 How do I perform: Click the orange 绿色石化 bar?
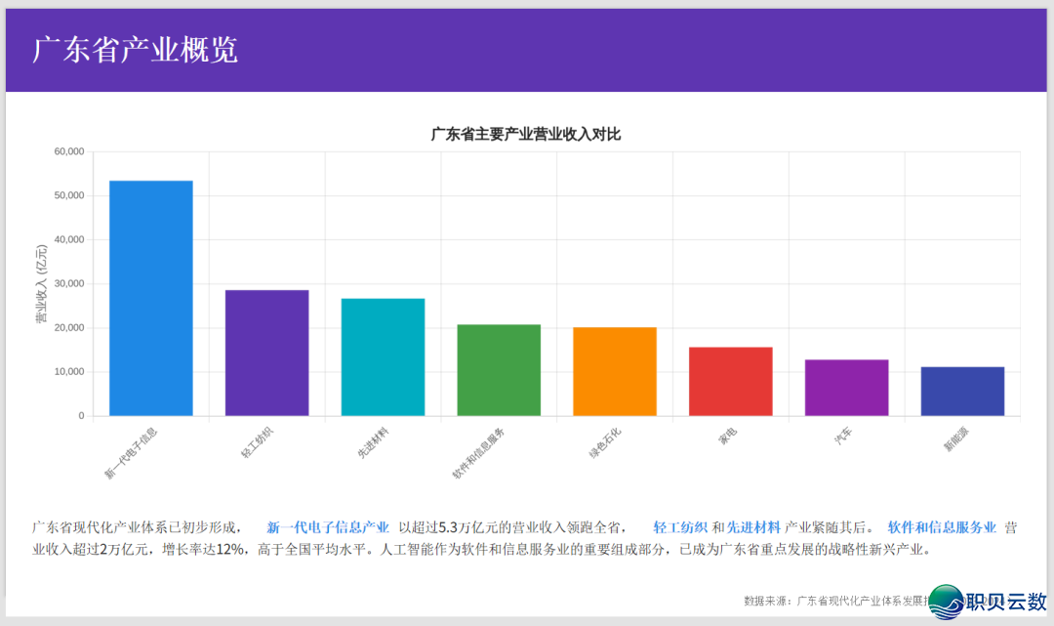[614, 369]
